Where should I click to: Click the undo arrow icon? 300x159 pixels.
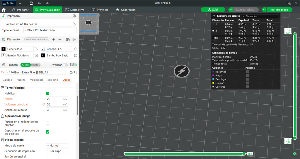39,3
